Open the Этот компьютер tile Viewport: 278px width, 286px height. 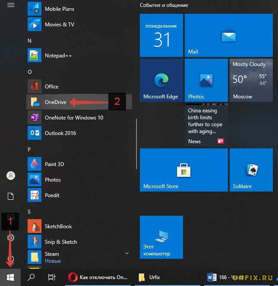(x=161, y=237)
